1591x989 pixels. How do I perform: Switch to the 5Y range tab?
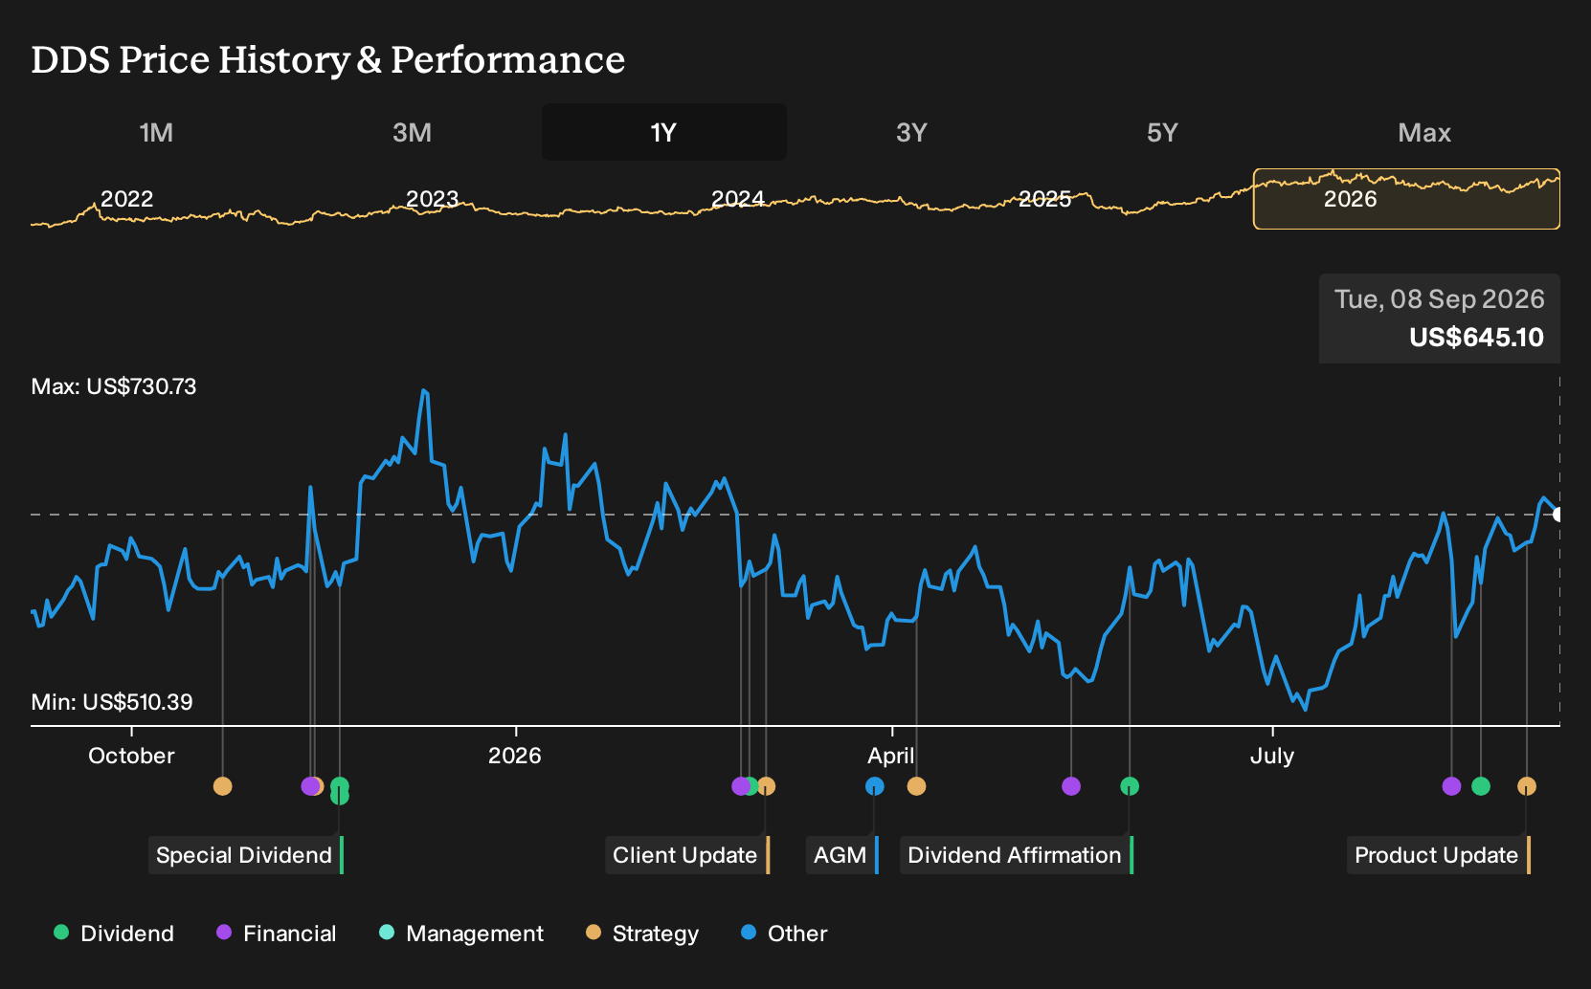coord(1162,132)
